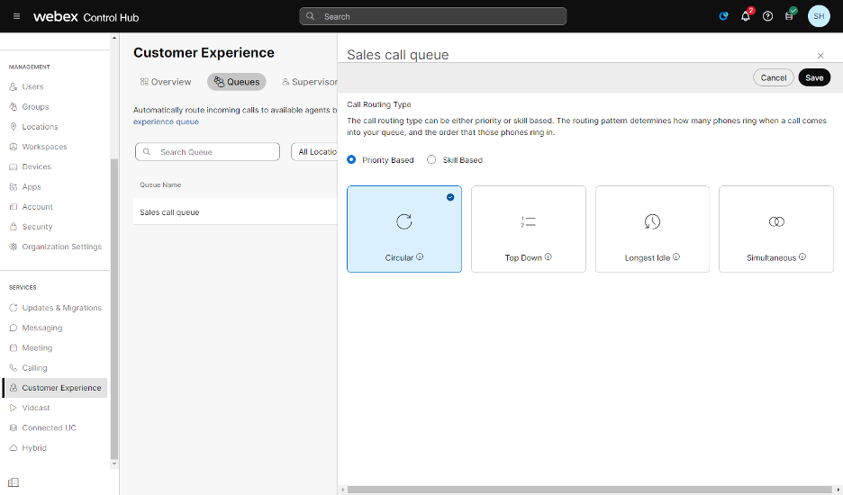Open Meeting service
This screenshot has width=843, height=495.
(x=37, y=347)
